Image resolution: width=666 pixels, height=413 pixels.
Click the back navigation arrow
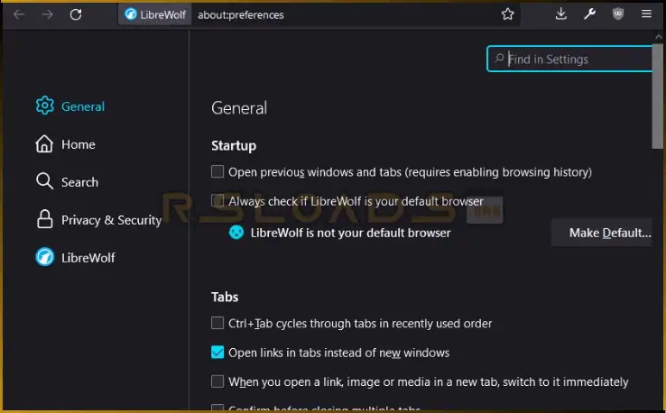point(19,14)
